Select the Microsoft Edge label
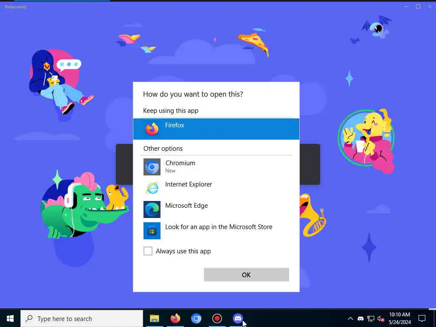Image resolution: width=436 pixels, height=327 pixels. point(186,206)
